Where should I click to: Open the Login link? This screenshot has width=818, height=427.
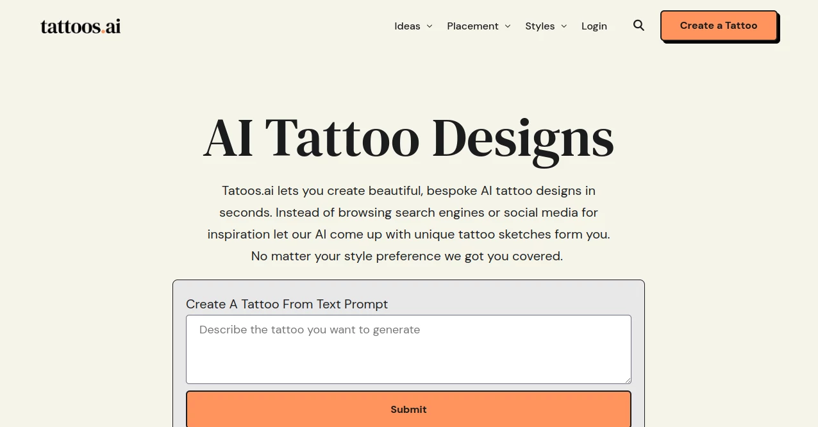pos(594,26)
